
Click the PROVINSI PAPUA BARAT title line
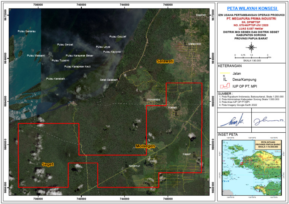251,39
